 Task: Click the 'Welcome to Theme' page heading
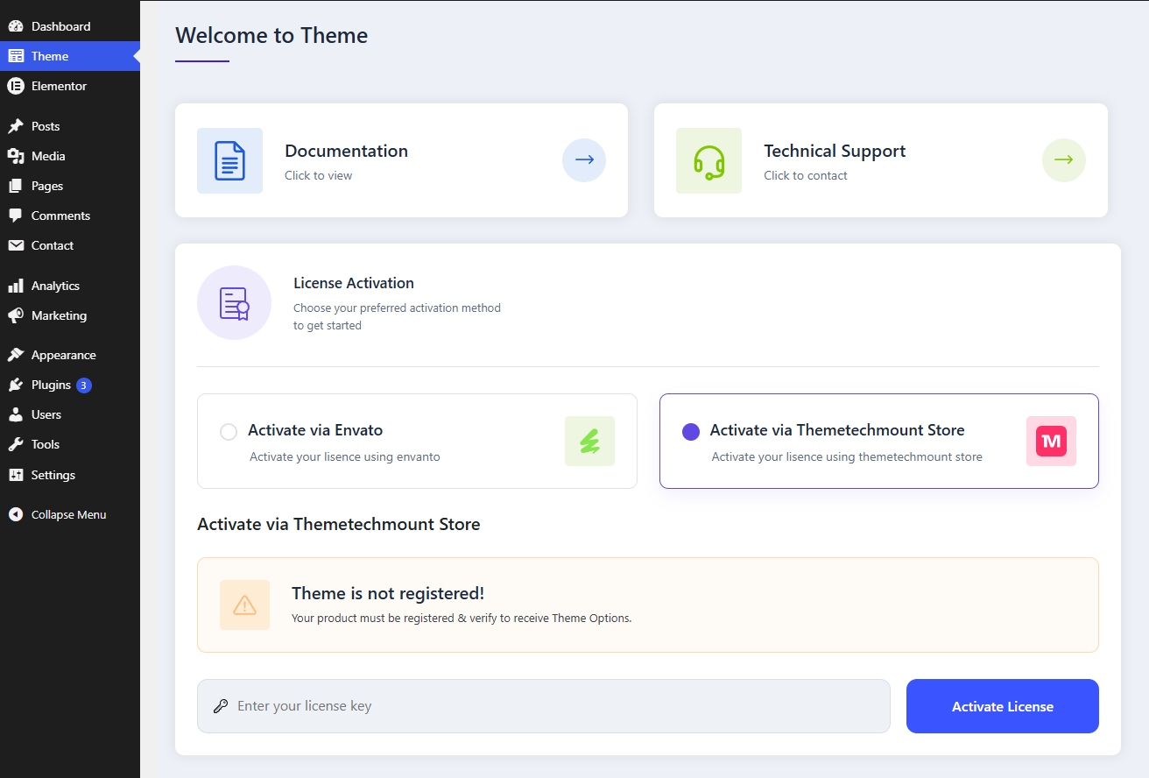pos(271,35)
